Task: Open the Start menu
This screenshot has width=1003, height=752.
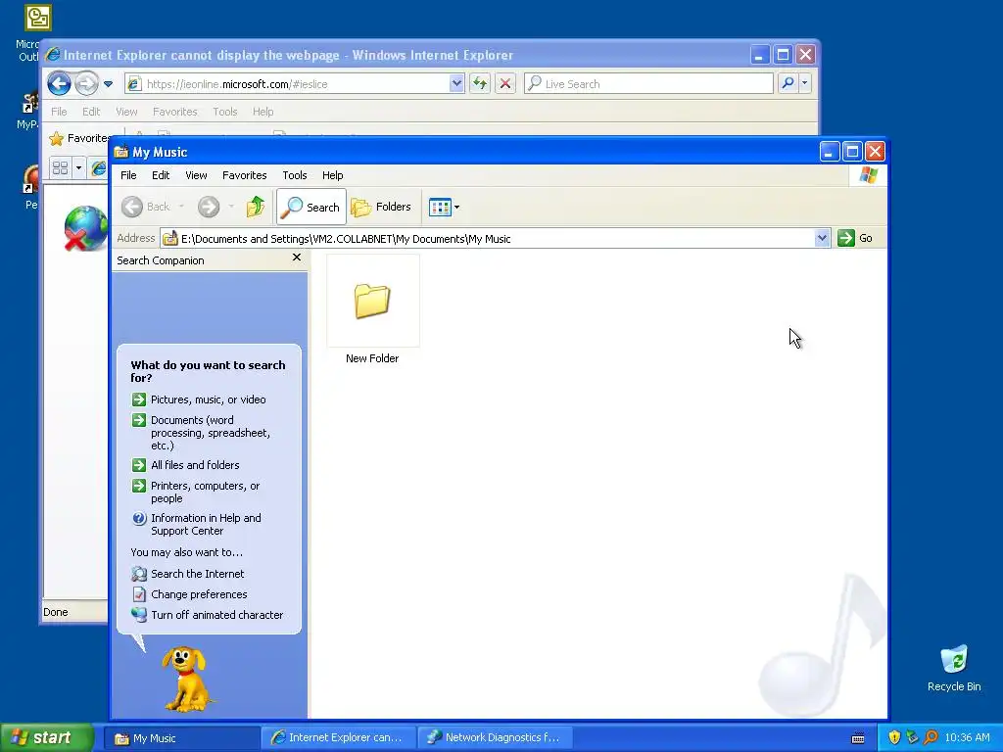Action: [47, 738]
